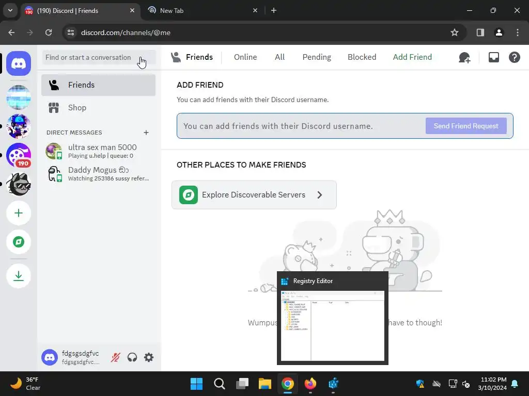This screenshot has width=529, height=396.
Task: Click the Find or start a conversation box
Action: coord(99,57)
